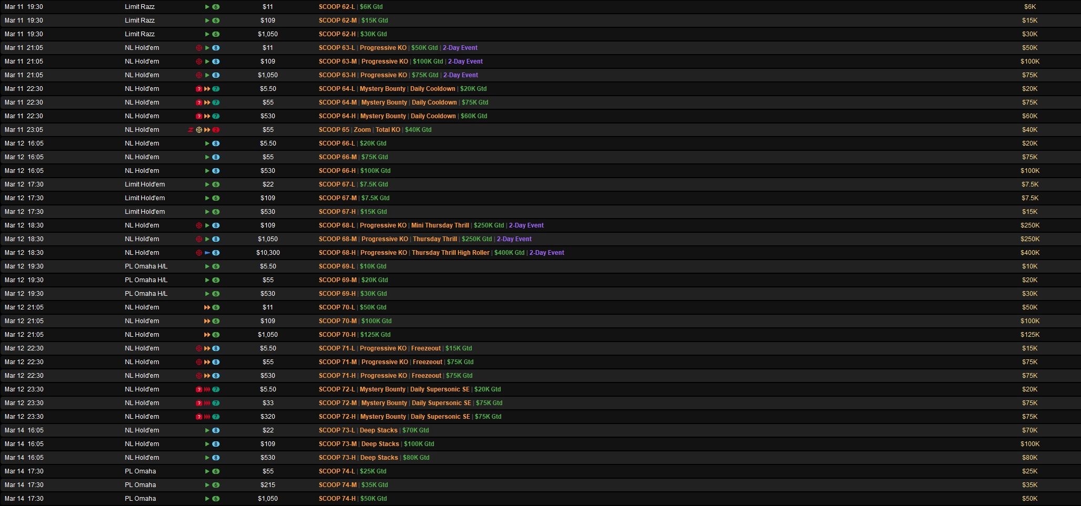The image size is (1081, 506).
Task: Click the blue speed arrow on SCOOP 68-H
Action: pos(207,253)
